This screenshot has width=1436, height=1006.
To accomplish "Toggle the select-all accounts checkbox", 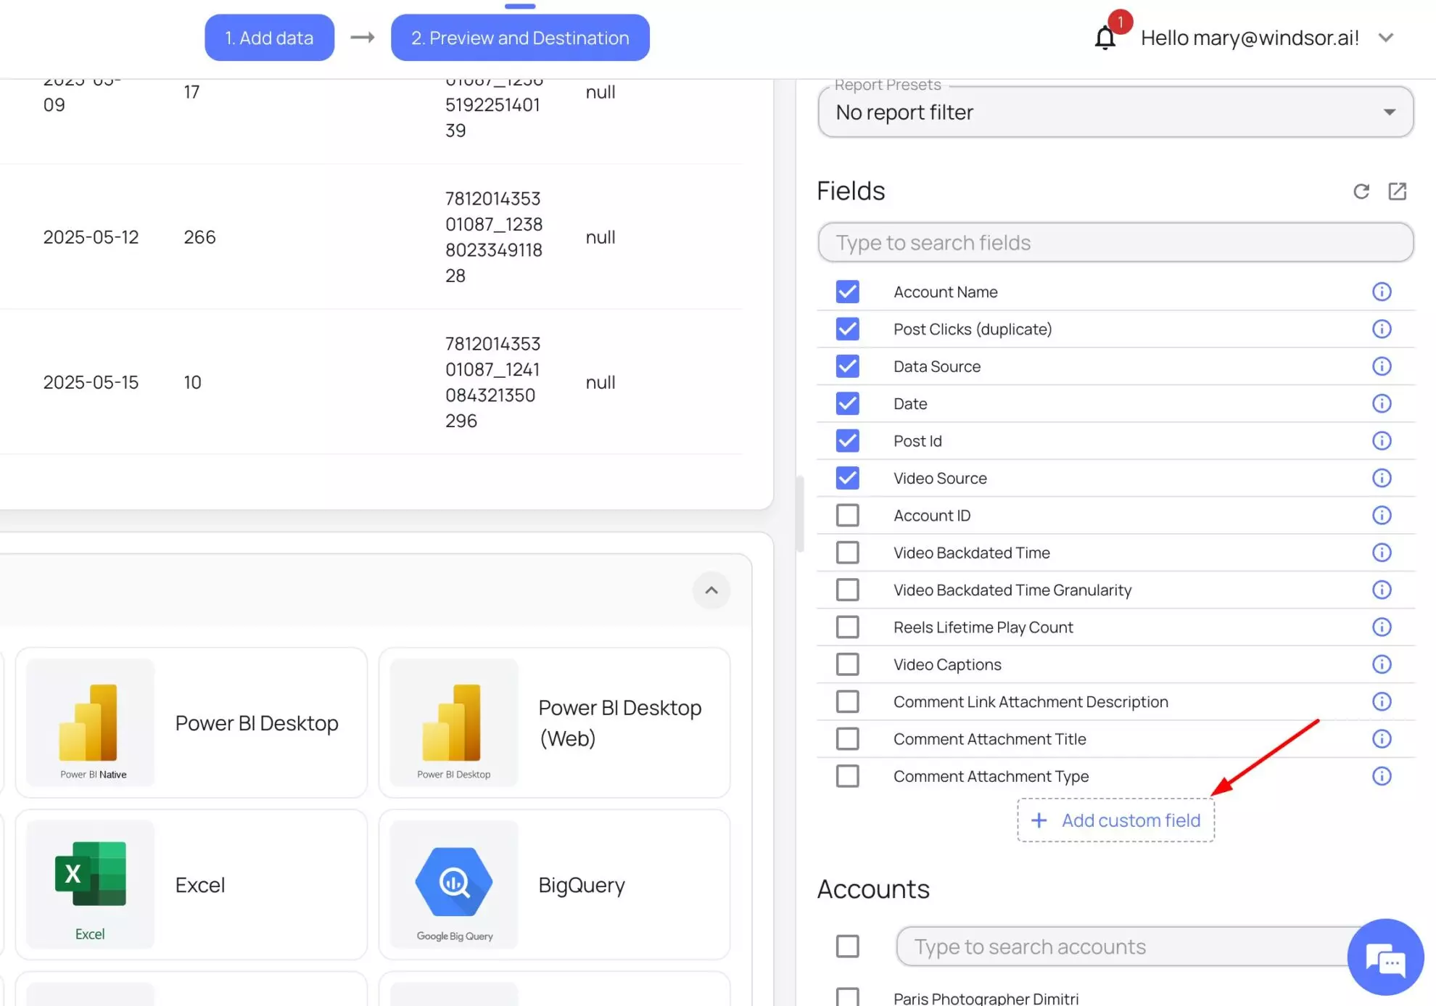I will coord(847,946).
